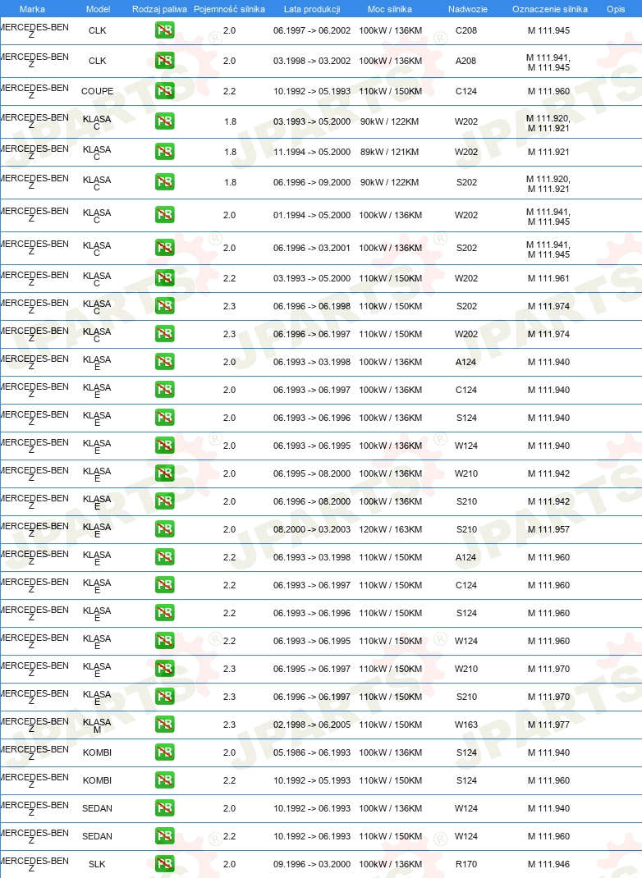
Task: Click the fuel icon in the SEDAN 2.0 row
Action: 165,808
